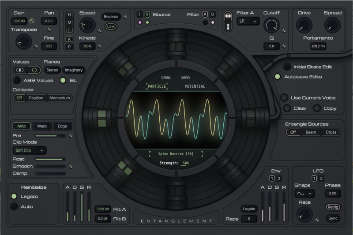Viewport: 353px width, 235px height.
Task: Click the modulation icon beside LFO Rate knob
Action: pos(317,220)
